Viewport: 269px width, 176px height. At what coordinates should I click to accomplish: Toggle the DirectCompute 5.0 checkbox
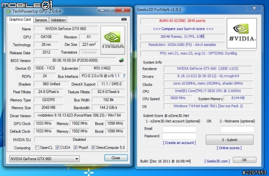pyautogui.click(x=93, y=147)
